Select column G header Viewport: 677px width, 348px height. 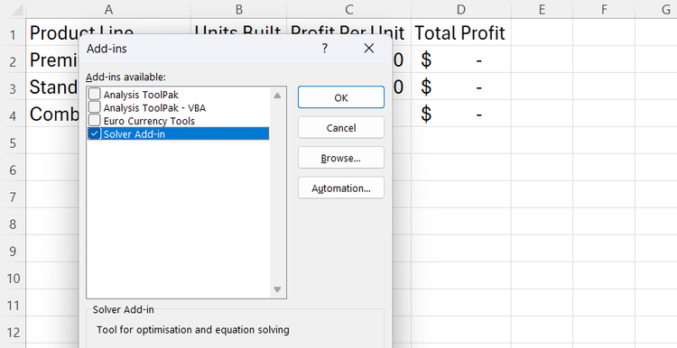(656, 9)
